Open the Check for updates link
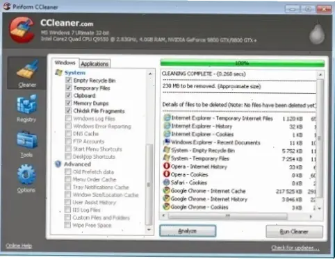The height and width of the screenshot is (259, 335). [x=295, y=248]
